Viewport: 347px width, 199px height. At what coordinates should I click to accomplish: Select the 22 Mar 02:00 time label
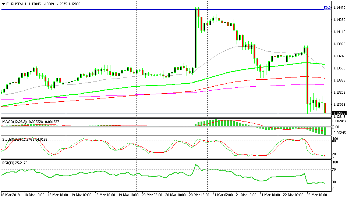click(x=293, y=195)
